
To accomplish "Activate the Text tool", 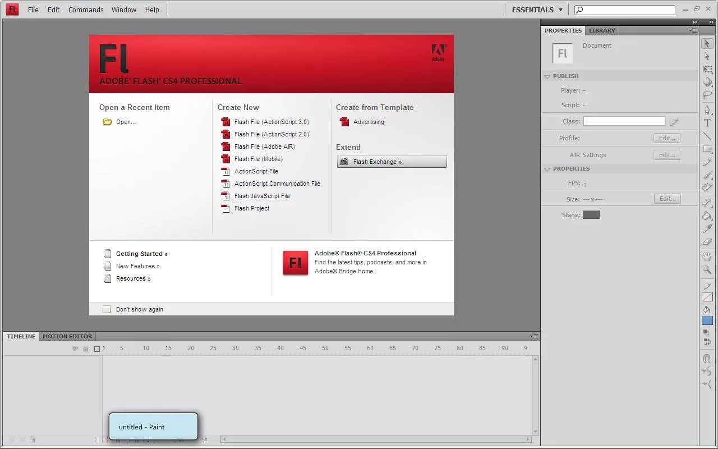I will 707,122.
